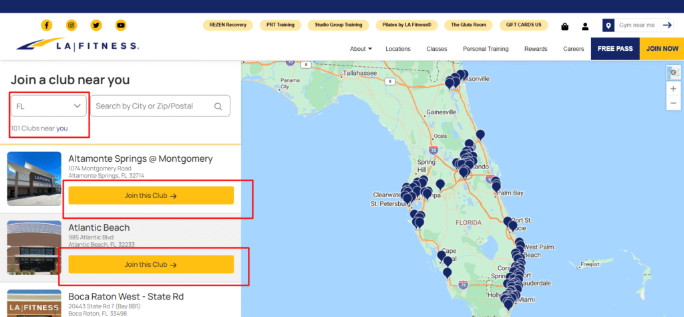Open the Personal Training page
The width and height of the screenshot is (684, 317).
(x=486, y=49)
